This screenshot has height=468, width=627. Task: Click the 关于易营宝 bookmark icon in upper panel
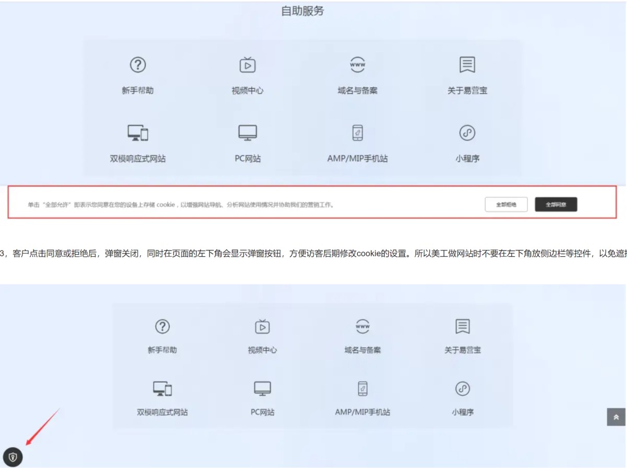pos(467,65)
